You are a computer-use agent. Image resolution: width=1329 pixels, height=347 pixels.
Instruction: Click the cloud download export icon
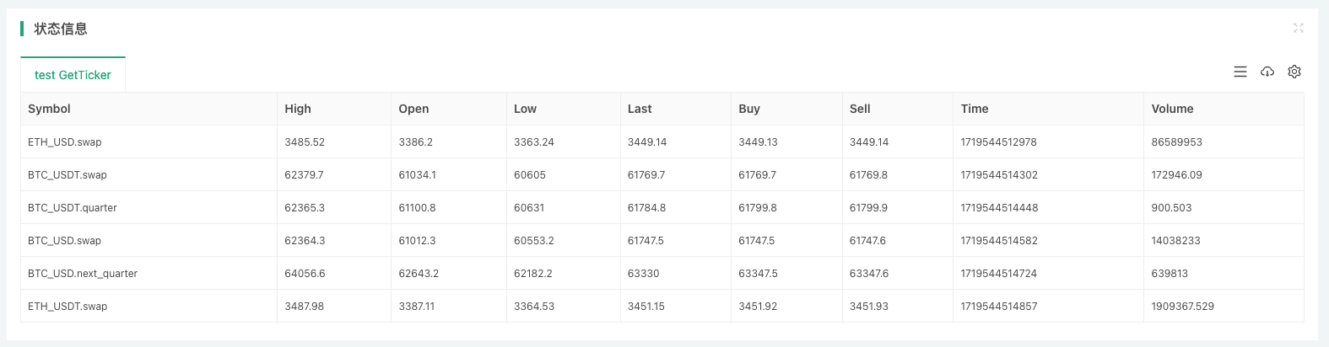point(1267,72)
